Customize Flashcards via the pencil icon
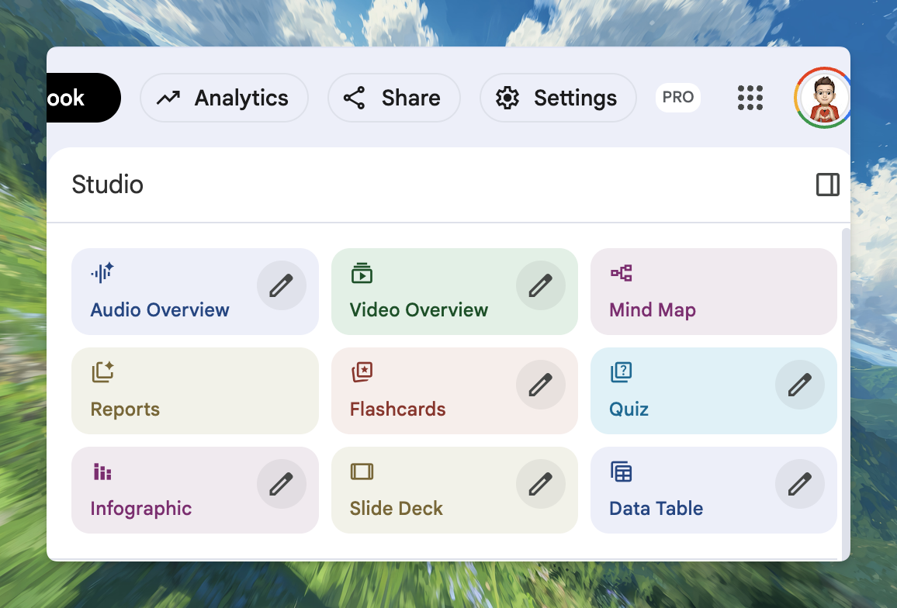 point(540,385)
